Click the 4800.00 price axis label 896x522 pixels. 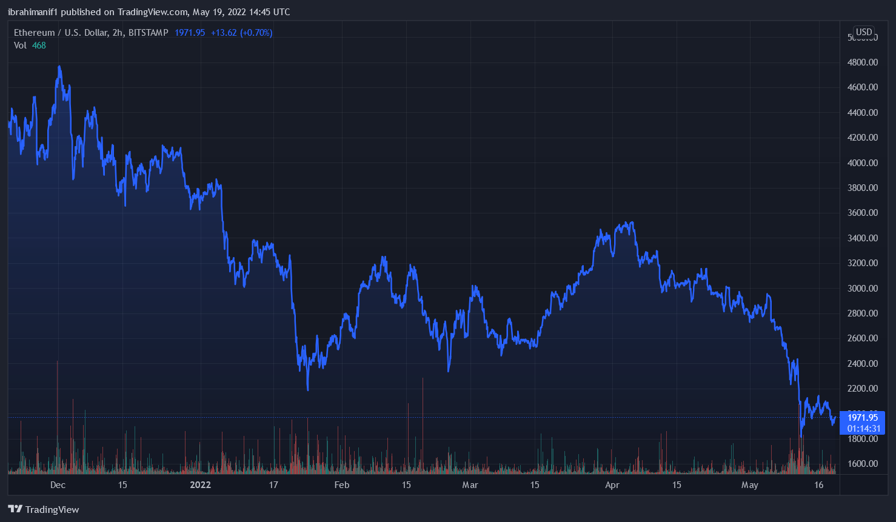pos(862,62)
